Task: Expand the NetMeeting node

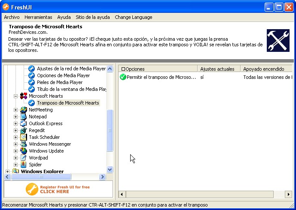Action: point(15,110)
